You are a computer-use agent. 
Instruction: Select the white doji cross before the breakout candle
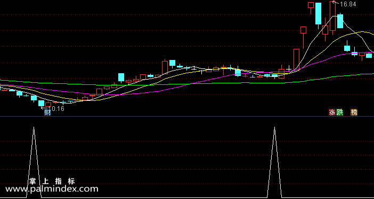click(x=289, y=69)
